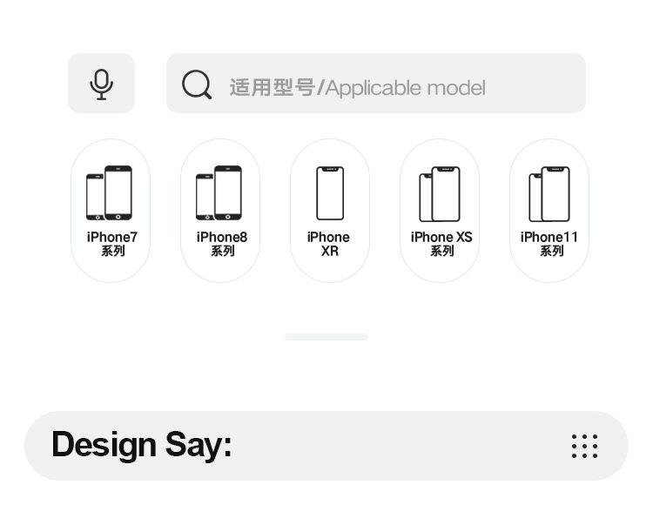The height and width of the screenshot is (505, 653).
Task: Click the Design Say: heading
Action: click(x=142, y=445)
